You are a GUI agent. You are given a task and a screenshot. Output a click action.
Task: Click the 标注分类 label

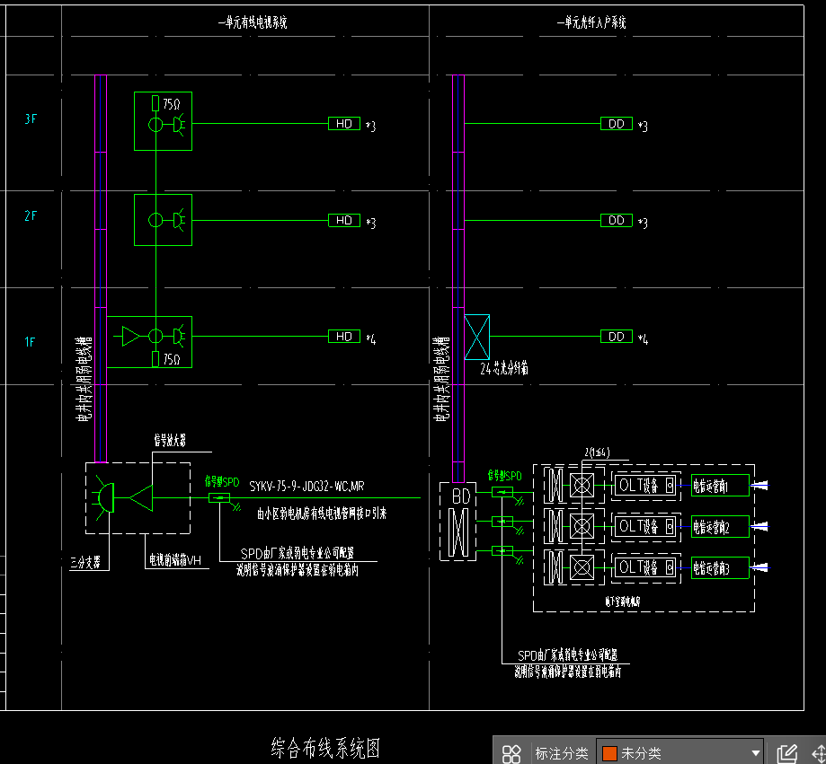coord(561,753)
